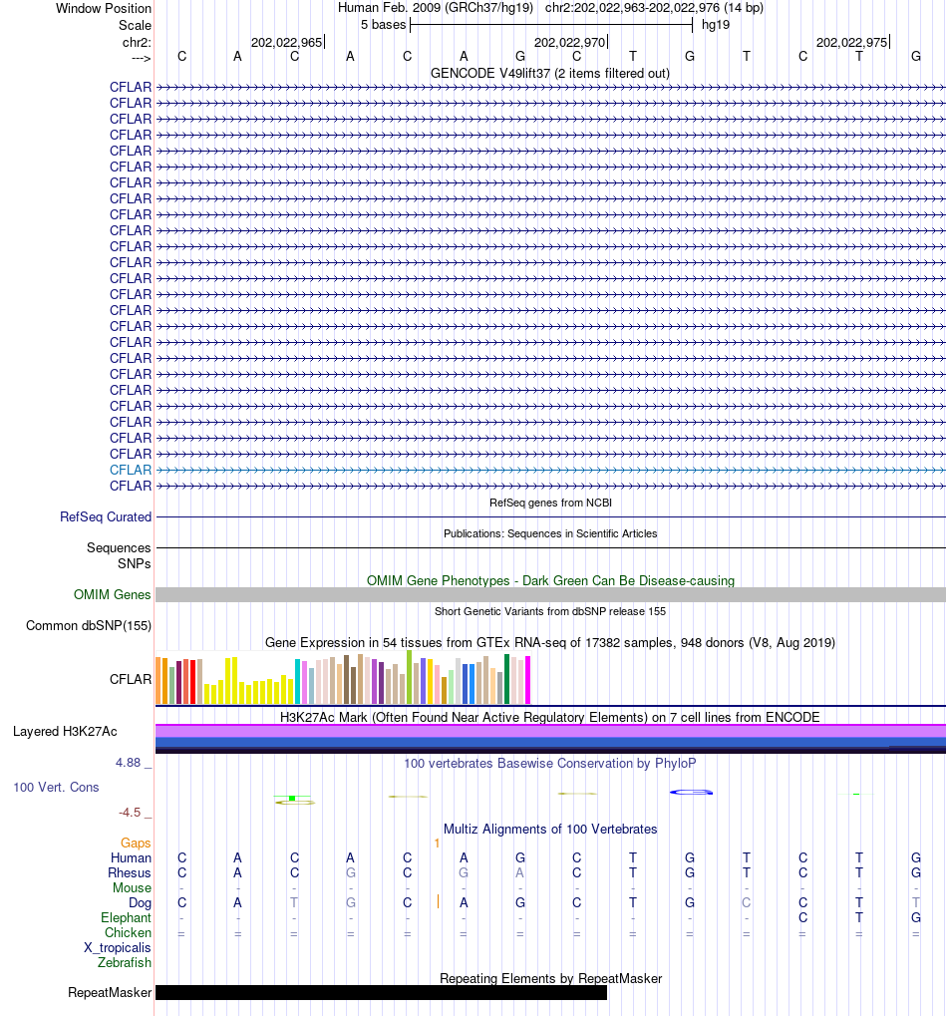This screenshot has height=1016, width=947.
Task: Click the Chicken alignment row label
Action: 129,932
